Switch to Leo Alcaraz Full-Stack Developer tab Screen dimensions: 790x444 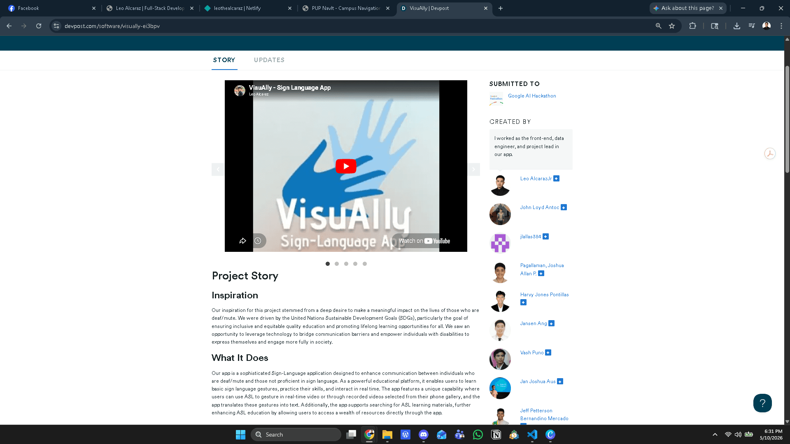tap(150, 8)
